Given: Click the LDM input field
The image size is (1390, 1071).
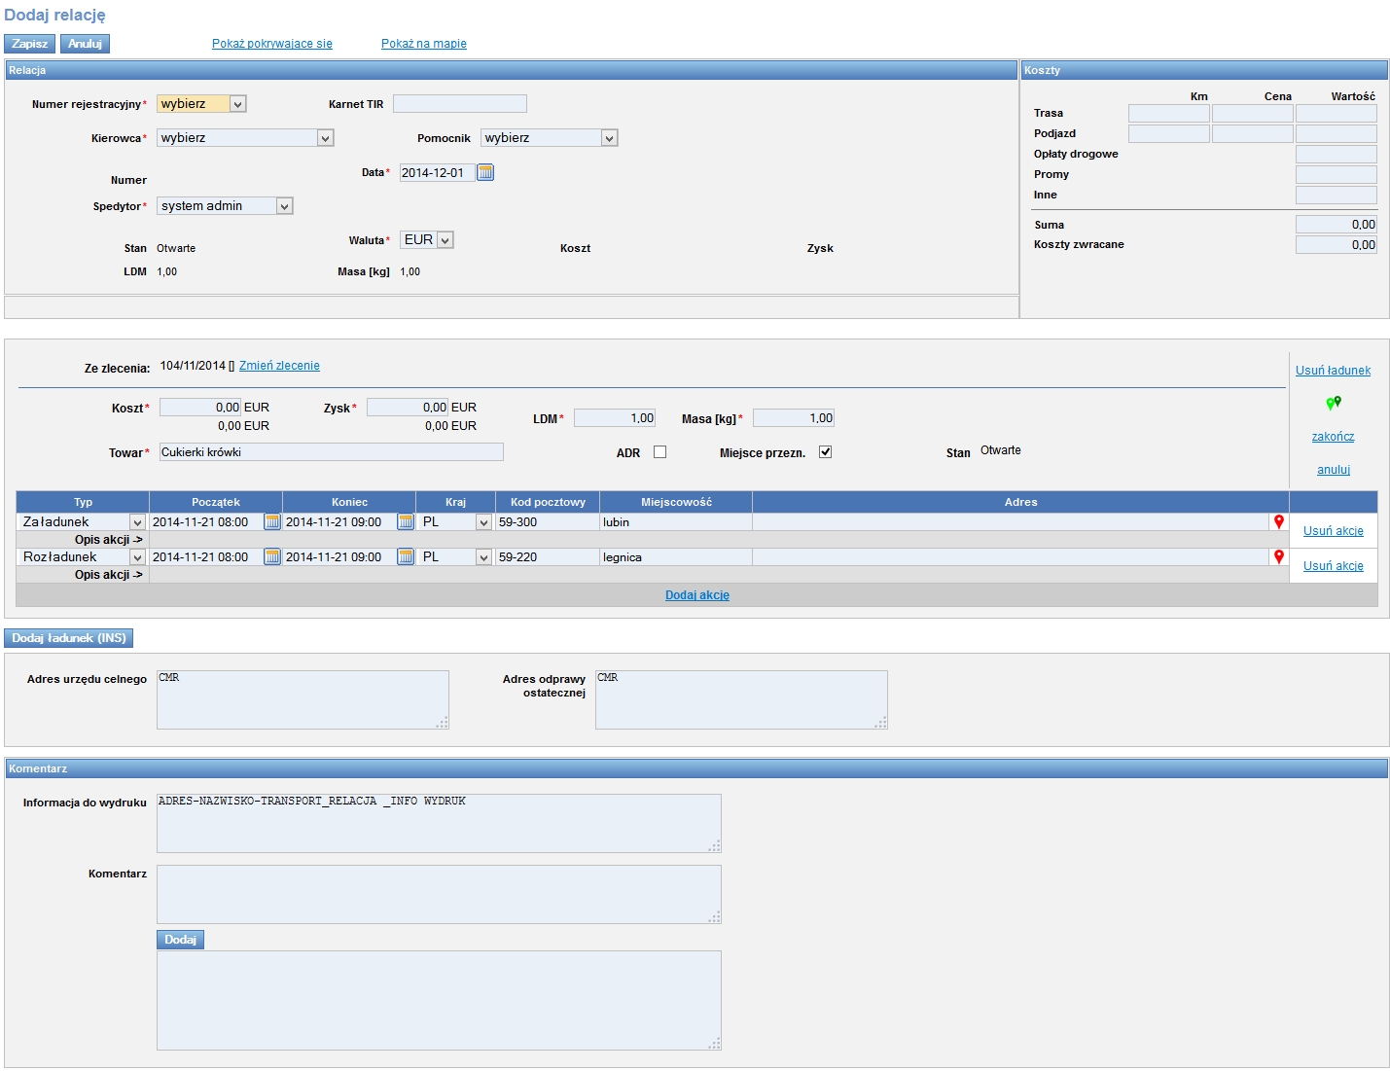Looking at the screenshot, I should point(615,418).
